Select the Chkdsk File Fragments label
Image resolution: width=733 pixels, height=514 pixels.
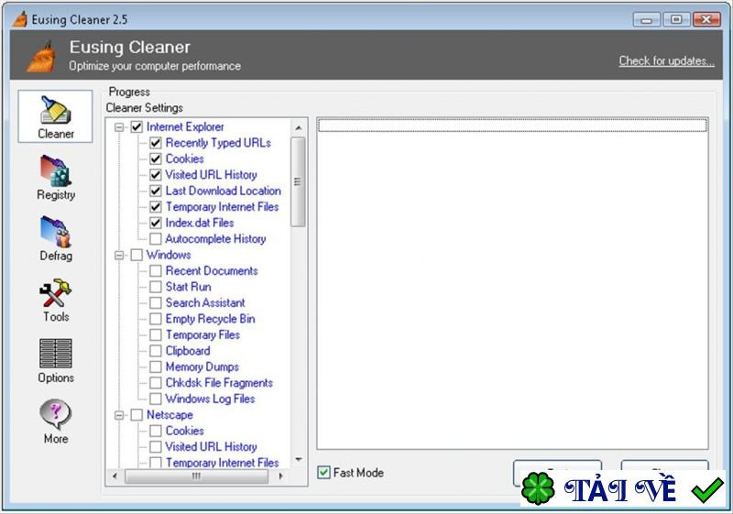219,383
